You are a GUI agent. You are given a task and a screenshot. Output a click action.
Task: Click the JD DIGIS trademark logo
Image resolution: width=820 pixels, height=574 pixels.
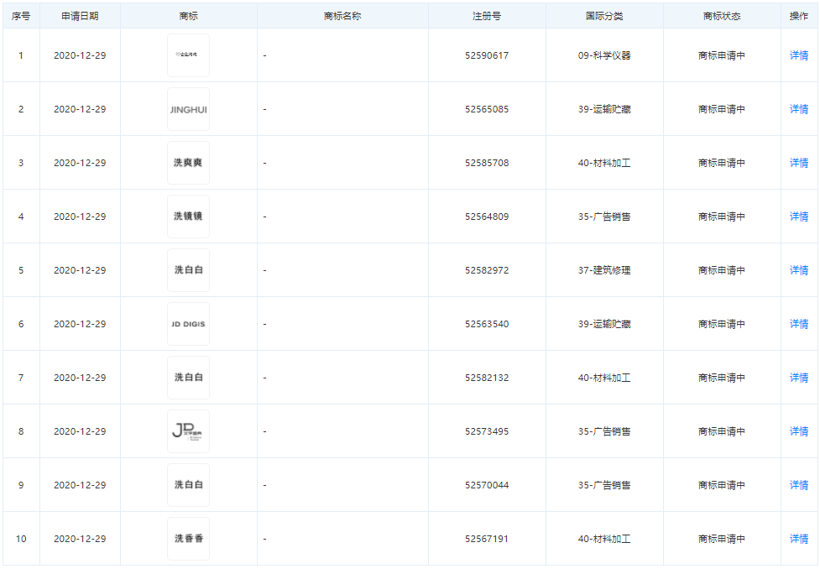pos(188,324)
